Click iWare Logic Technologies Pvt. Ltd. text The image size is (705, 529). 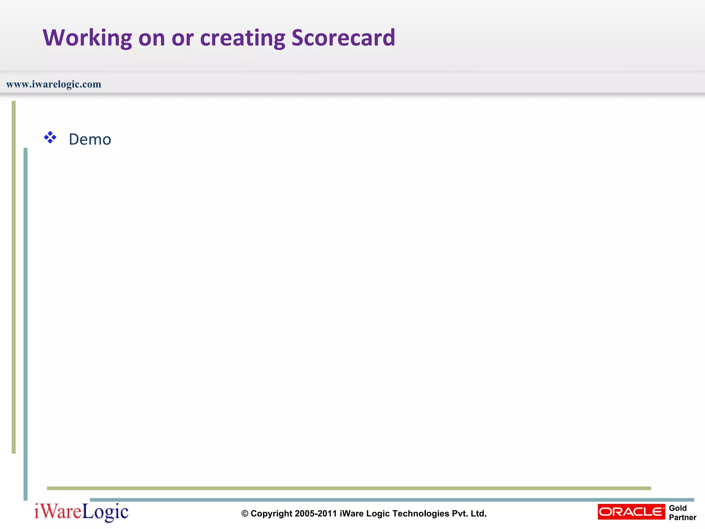click(x=413, y=514)
